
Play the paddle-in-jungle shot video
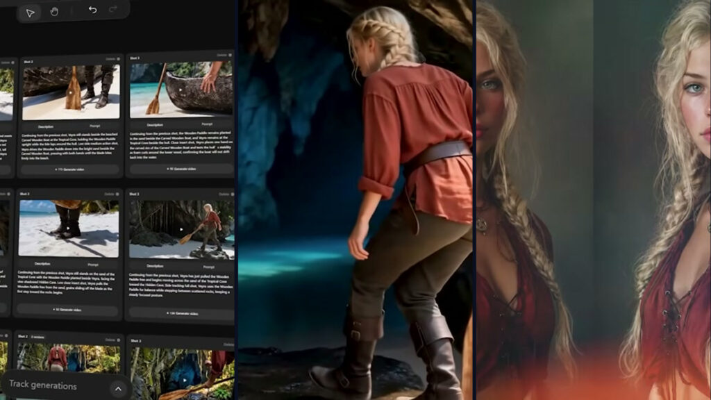click(185, 380)
